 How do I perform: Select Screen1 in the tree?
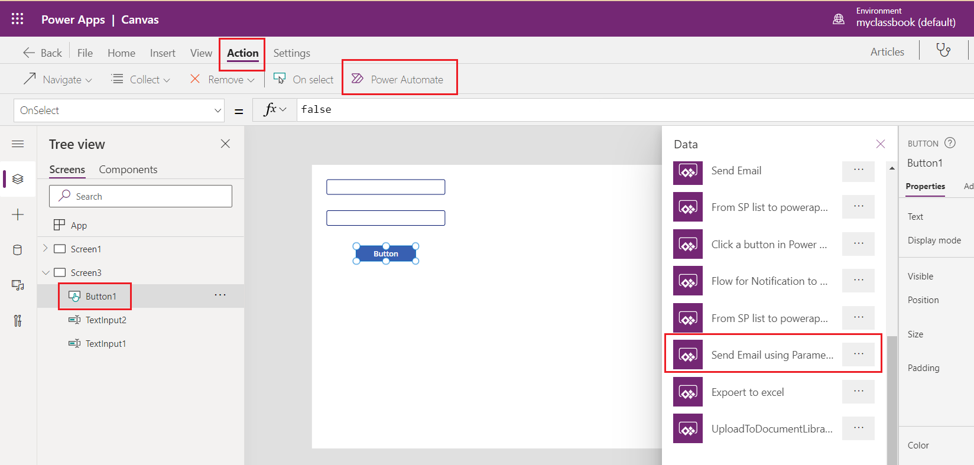[x=86, y=249]
